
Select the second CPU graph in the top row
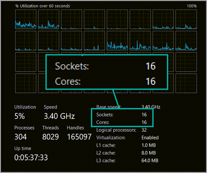click(x=48, y=19)
